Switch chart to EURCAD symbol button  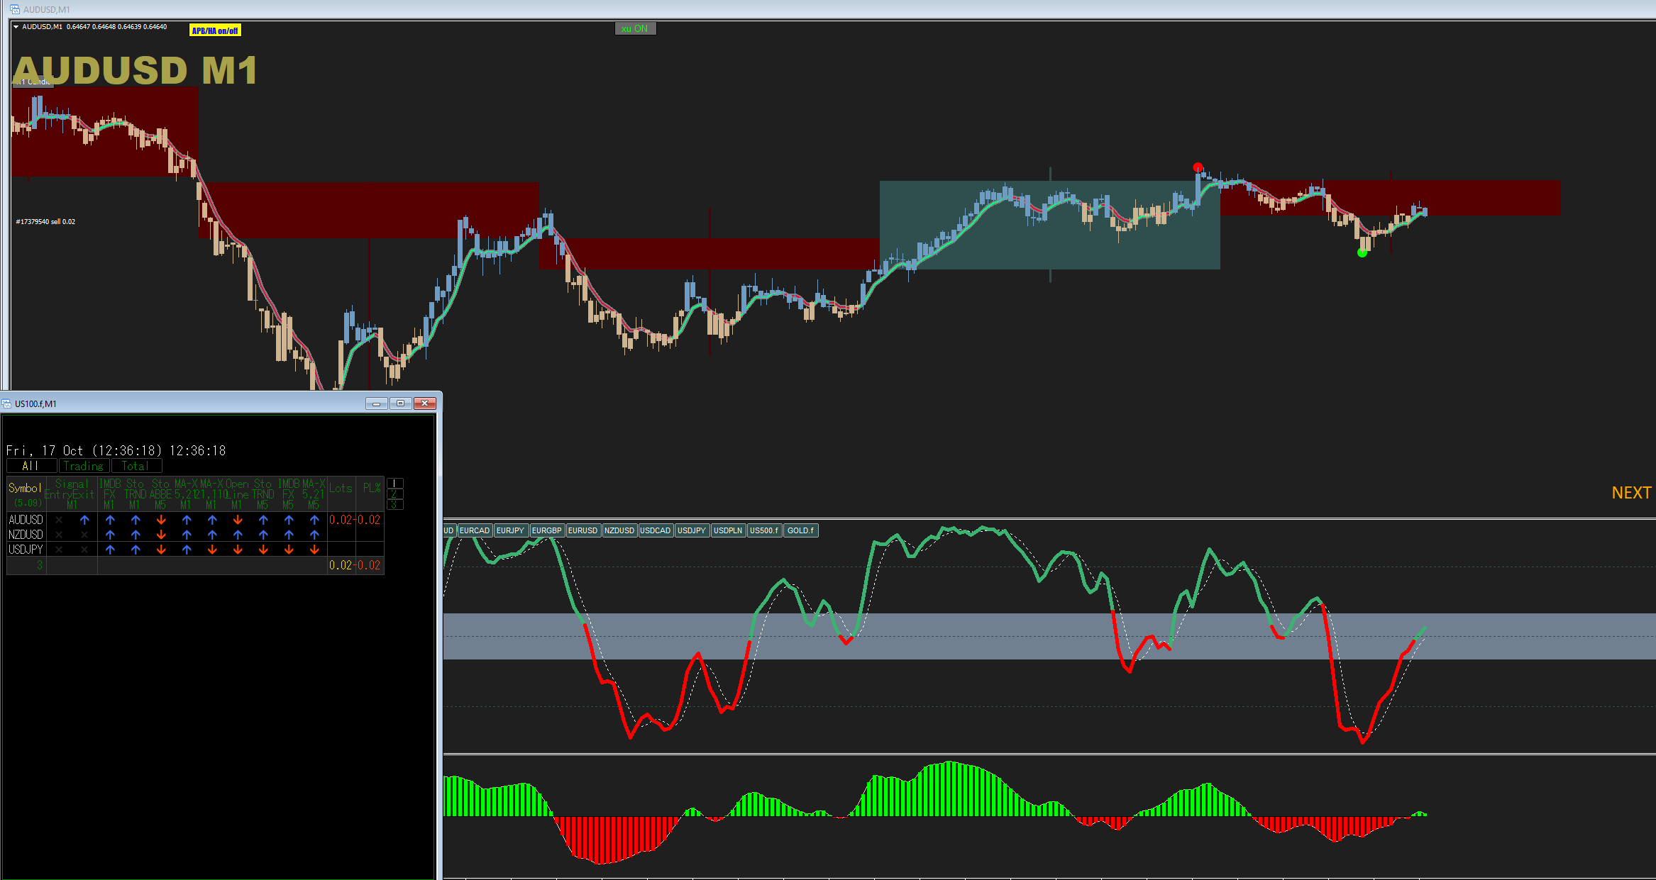click(x=475, y=530)
